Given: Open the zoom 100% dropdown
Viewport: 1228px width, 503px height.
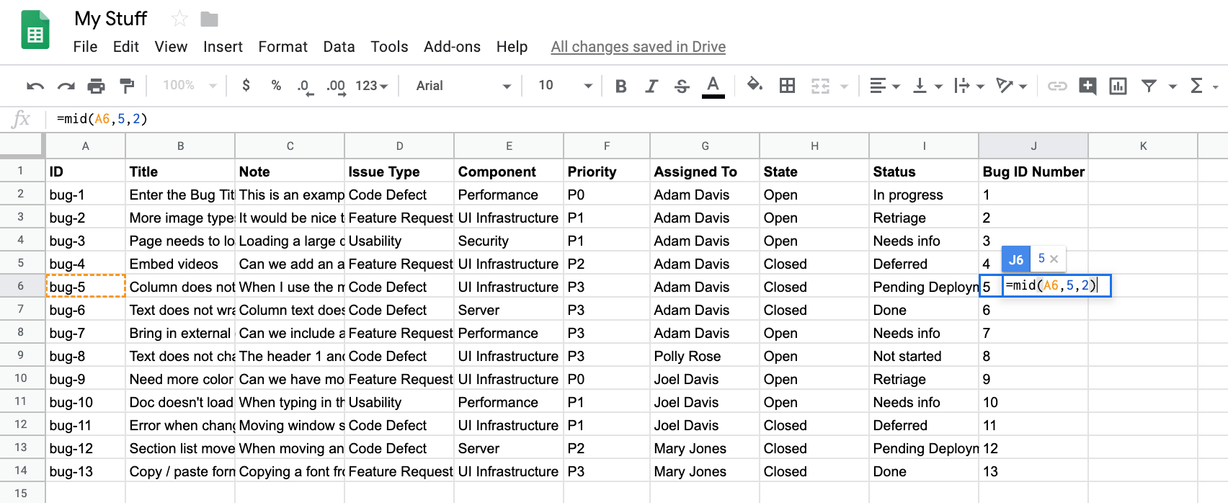Looking at the screenshot, I should tap(190, 85).
